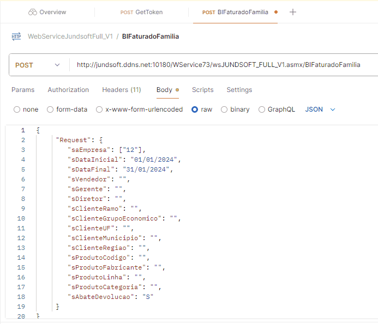Open the Params tab
Screen dimensions: 378x324
coord(23,90)
